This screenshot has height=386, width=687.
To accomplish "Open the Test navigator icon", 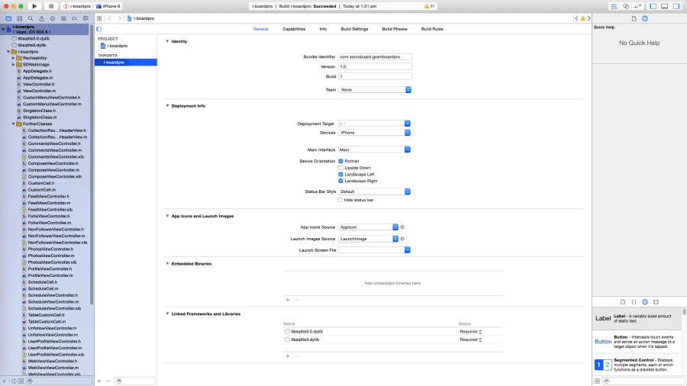I will click(x=53, y=18).
